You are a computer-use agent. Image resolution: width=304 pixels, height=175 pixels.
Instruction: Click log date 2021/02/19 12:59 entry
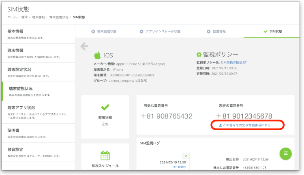[x=173, y=162]
